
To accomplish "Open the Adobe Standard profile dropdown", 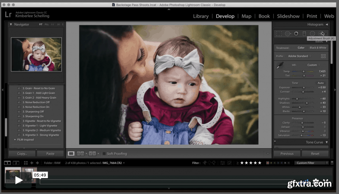I will (x=298, y=56).
